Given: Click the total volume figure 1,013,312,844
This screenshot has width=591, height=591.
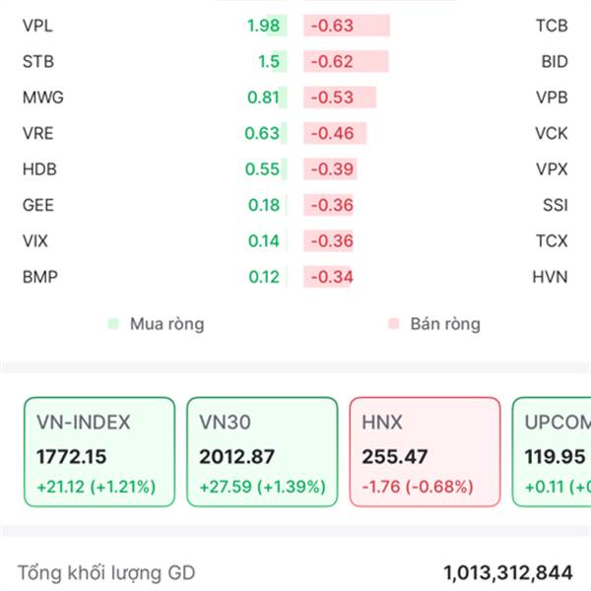Looking at the screenshot, I should pos(507,572).
